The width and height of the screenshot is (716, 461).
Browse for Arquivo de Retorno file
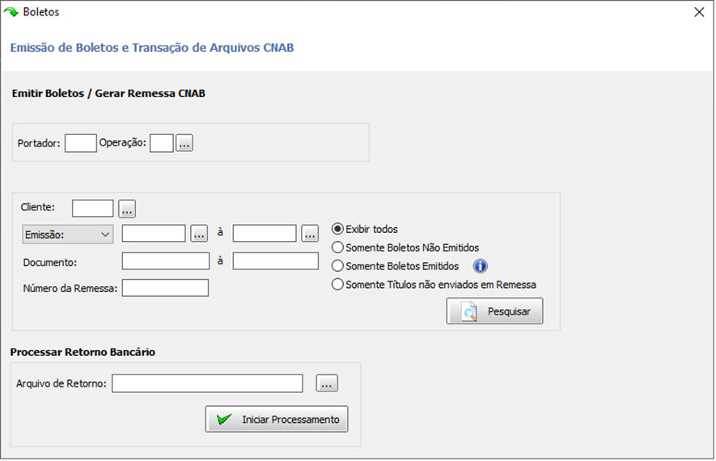327,383
